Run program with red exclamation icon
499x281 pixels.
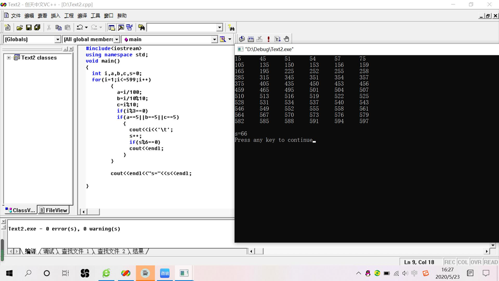click(x=268, y=39)
